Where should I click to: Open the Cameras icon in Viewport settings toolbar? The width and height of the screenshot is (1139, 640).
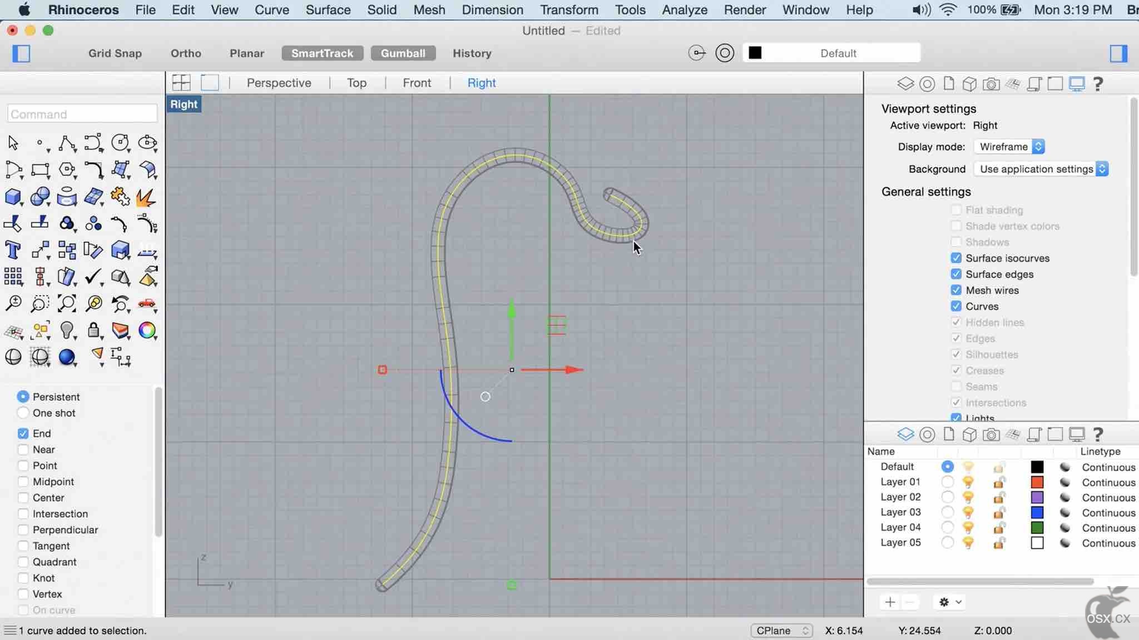pos(991,84)
